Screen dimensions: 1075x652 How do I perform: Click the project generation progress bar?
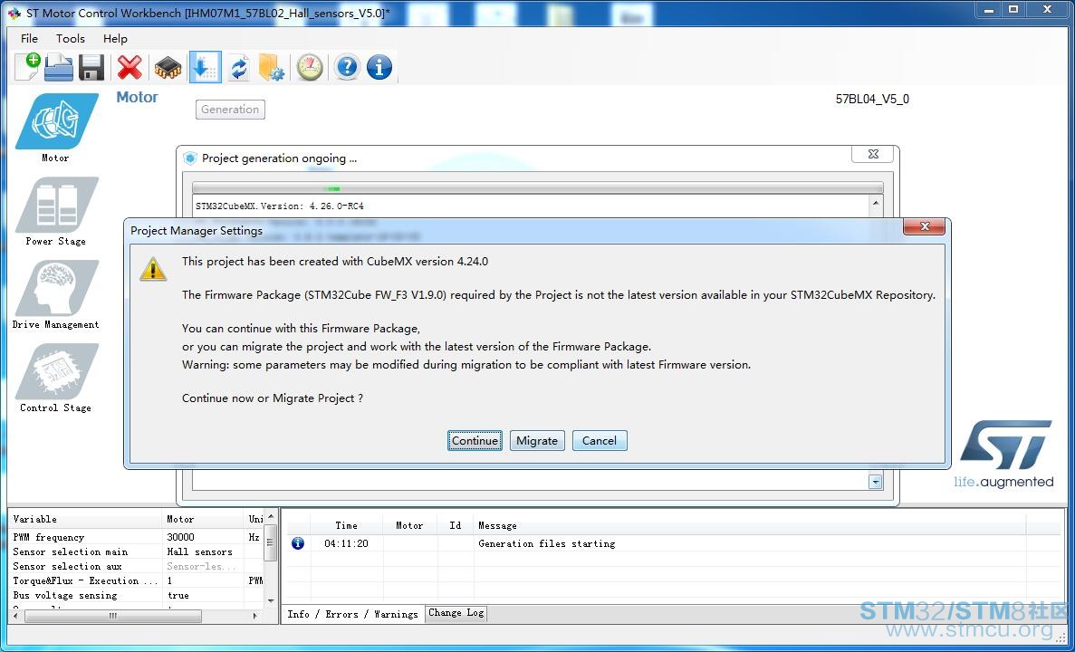tap(538, 187)
